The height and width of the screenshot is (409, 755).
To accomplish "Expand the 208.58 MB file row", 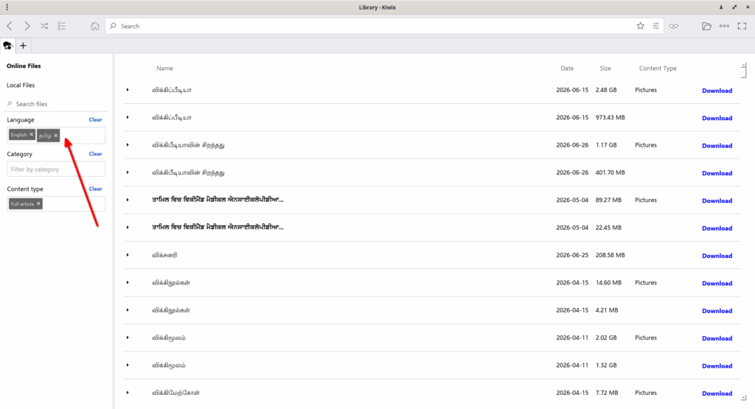I will pos(128,255).
